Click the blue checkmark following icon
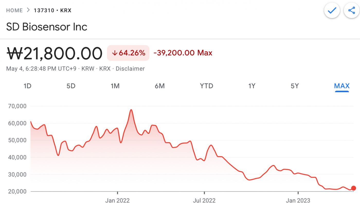This screenshot has width=360, height=203. 332,11
